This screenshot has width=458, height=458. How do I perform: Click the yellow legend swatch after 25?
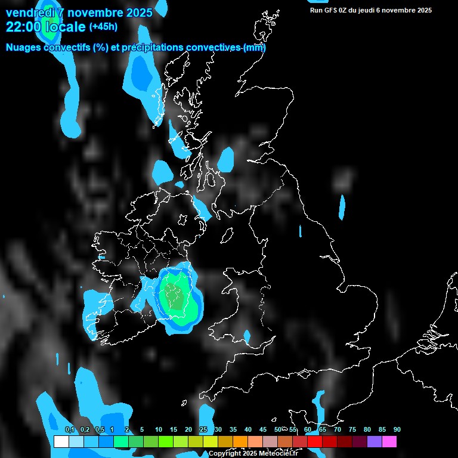[x=210, y=441]
